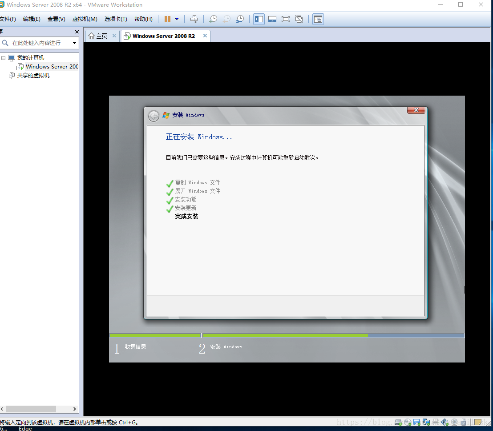This screenshot has width=493, height=431.
Task: Select the Windows Server 200 tree entry
Action: click(x=52, y=66)
